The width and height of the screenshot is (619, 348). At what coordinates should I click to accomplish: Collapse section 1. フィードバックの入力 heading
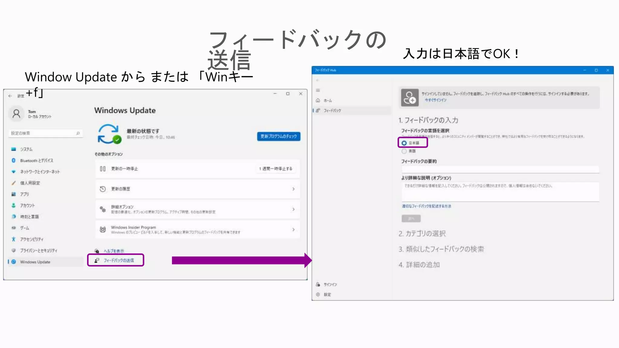pyautogui.click(x=428, y=120)
